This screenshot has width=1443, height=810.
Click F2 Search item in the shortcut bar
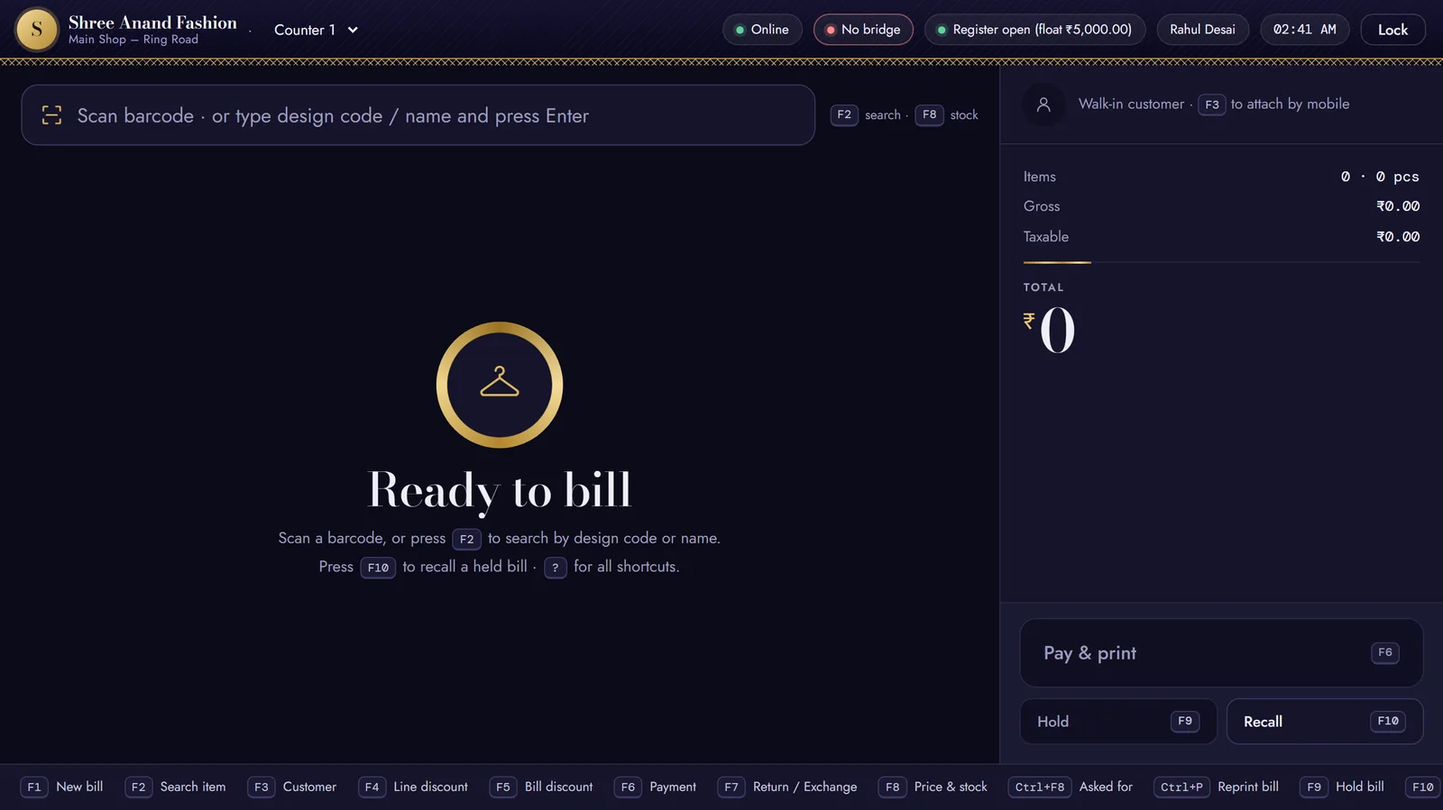click(175, 787)
